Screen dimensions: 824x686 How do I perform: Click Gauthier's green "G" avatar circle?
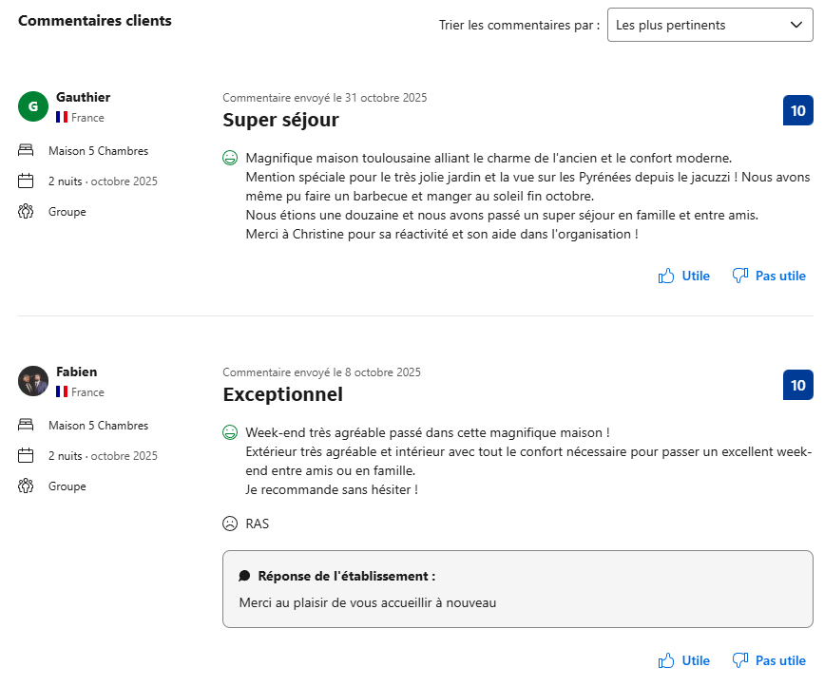pyautogui.click(x=33, y=106)
